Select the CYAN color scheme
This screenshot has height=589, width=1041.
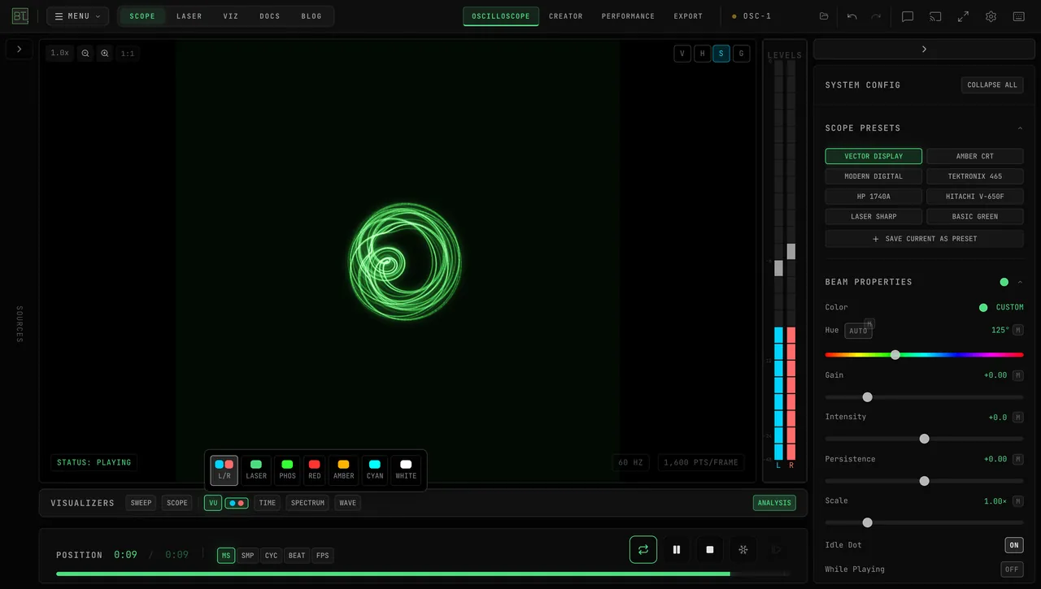coord(375,470)
